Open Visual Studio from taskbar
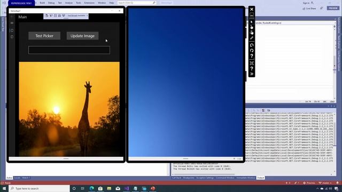This screenshot has width=342, height=192. point(127,188)
